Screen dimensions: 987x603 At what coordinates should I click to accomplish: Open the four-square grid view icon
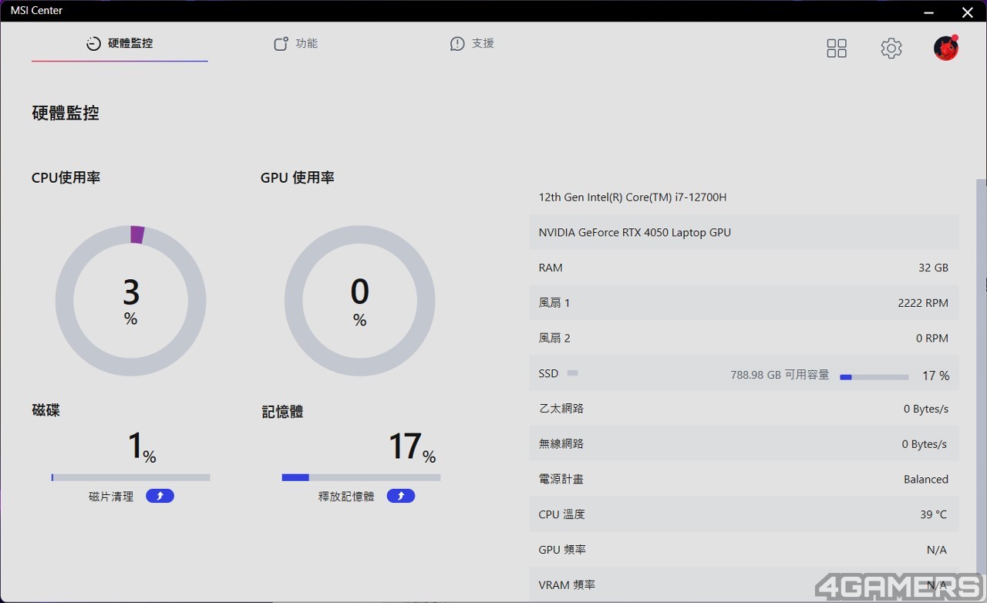tap(837, 49)
